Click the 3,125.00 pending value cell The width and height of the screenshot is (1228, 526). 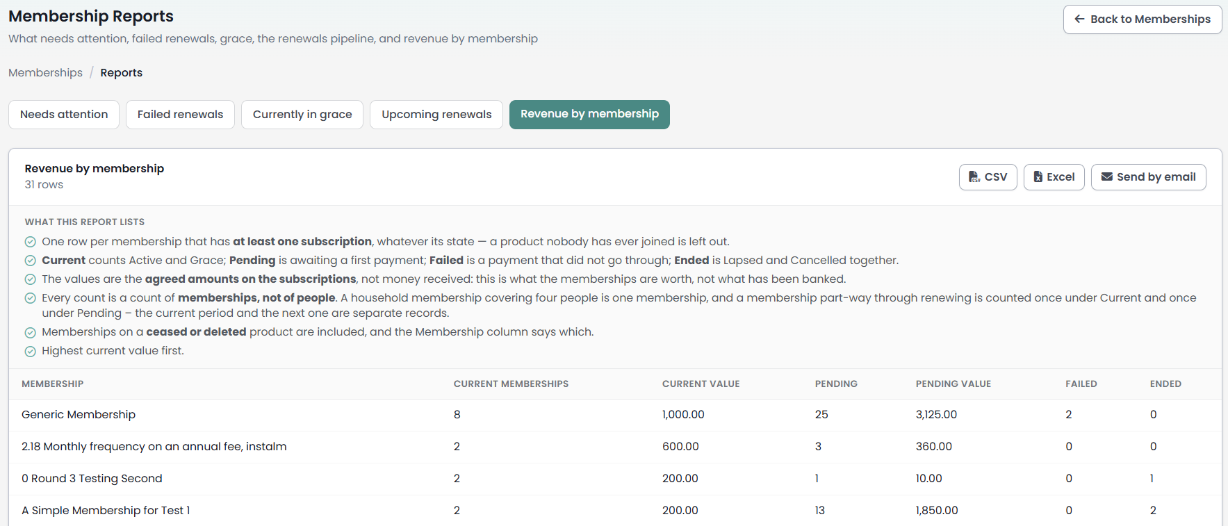936,415
